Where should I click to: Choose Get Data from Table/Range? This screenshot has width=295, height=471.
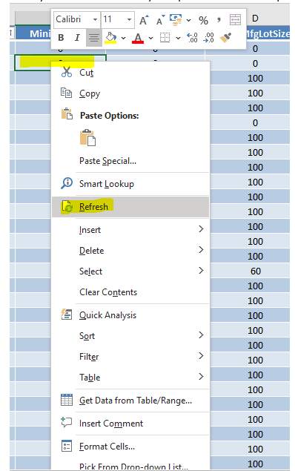(130, 401)
